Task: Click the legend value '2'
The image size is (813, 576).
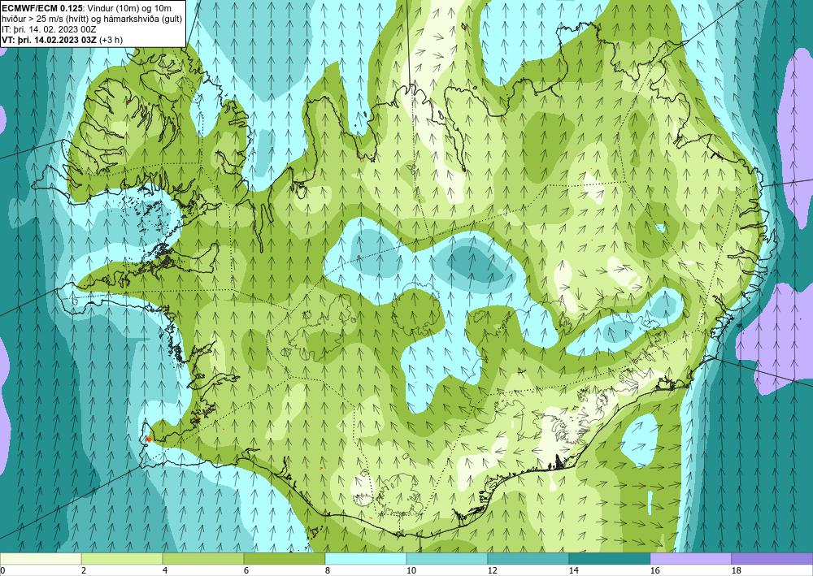Action: click(84, 570)
